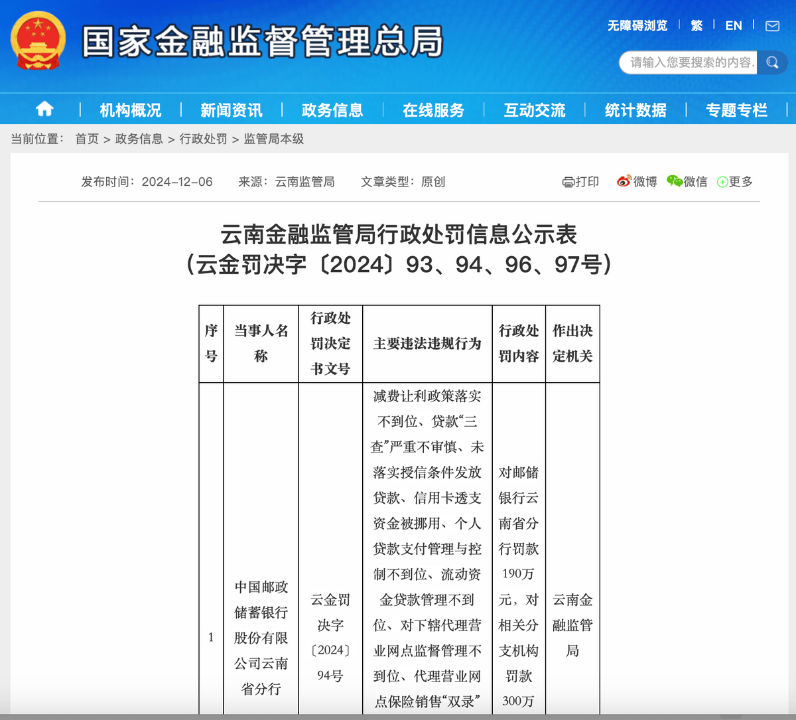Click the Home icon in navigation bar
Image resolution: width=796 pixels, height=720 pixels.
[44, 108]
